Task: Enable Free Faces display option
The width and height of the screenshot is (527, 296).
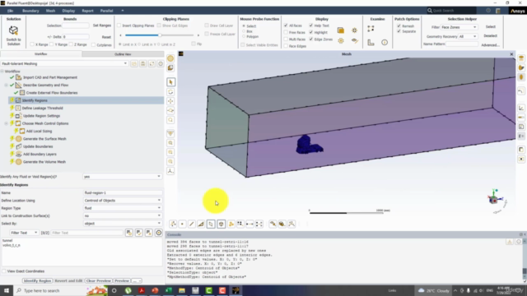Action: [286, 33]
